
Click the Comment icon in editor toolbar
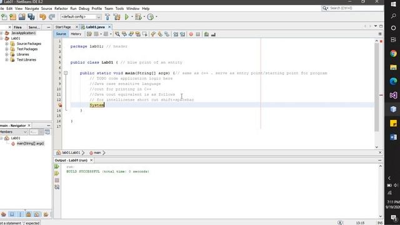tap(206, 34)
